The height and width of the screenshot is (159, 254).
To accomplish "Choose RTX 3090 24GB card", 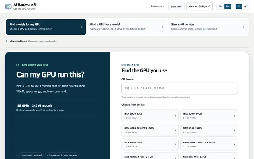I will pos(209,130).
